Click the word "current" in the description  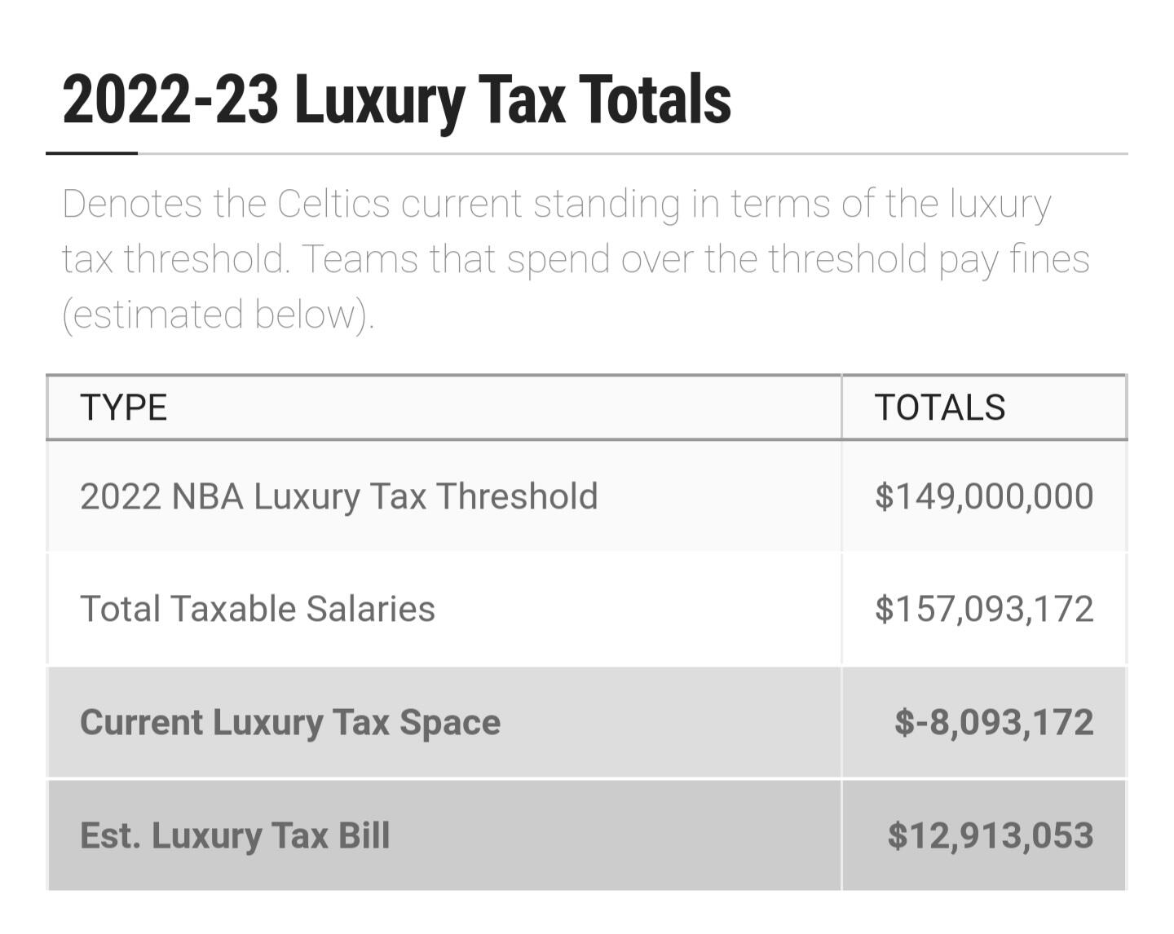coord(461,204)
